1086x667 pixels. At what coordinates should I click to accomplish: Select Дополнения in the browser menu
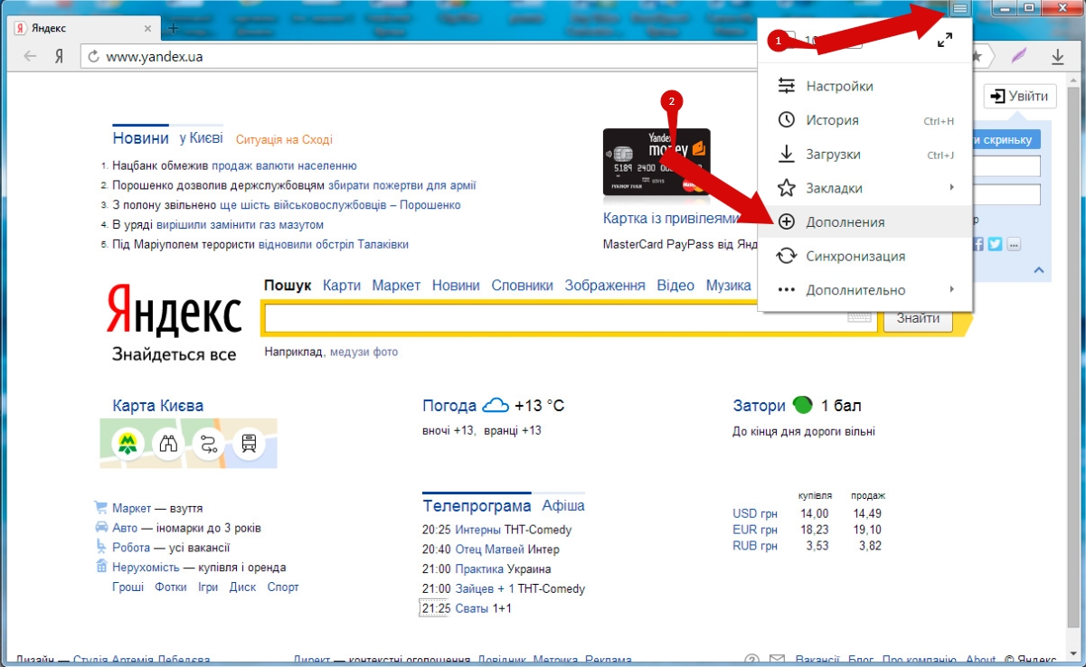coord(865,221)
